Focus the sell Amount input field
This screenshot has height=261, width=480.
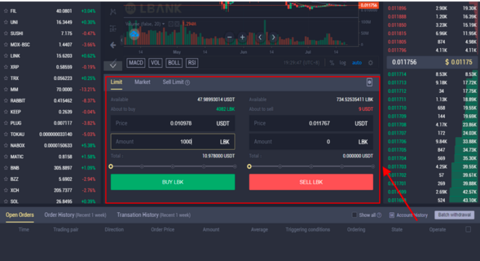(311, 142)
